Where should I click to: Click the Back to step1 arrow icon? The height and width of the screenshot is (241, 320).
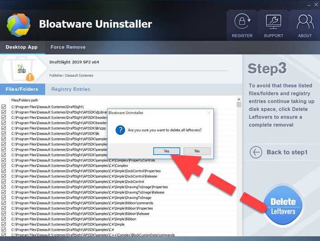[256, 152]
